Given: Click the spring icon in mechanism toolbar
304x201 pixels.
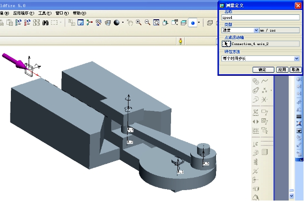Looking at the screenshot, I should pos(256,162).
